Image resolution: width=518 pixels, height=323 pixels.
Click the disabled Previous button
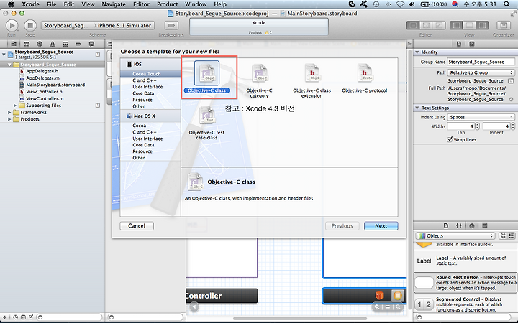click(x=342, y=226)
